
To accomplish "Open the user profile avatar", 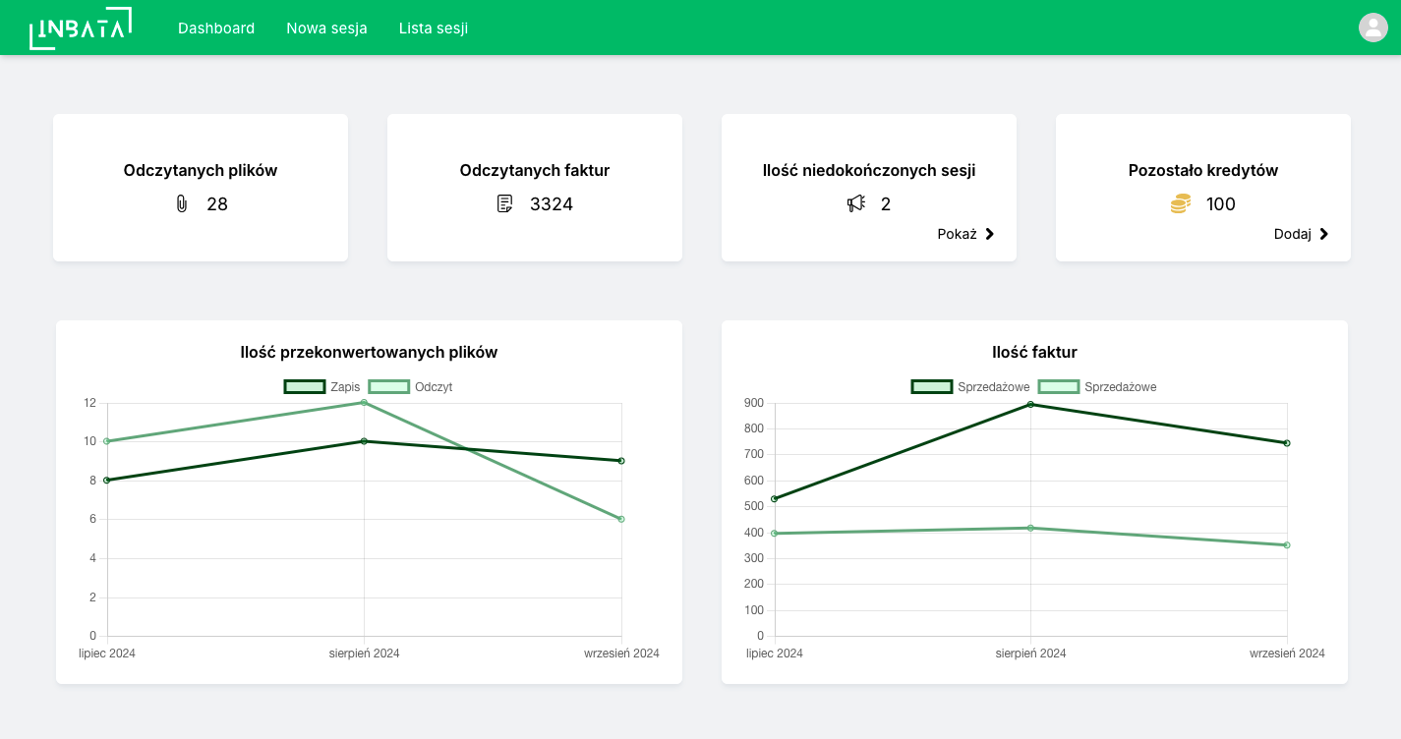I will click(1372, 28).
